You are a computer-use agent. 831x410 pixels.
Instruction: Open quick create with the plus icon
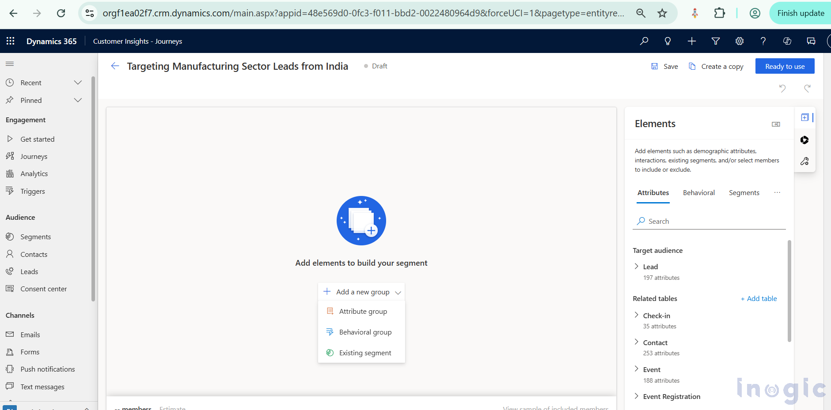(x=691, y=41)
